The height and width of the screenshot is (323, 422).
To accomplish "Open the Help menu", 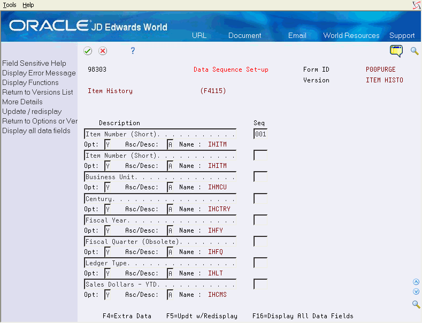I will point(28,5).
